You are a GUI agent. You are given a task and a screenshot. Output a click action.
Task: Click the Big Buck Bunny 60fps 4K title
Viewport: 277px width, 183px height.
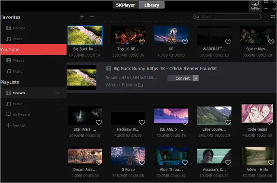coord(165,68)
